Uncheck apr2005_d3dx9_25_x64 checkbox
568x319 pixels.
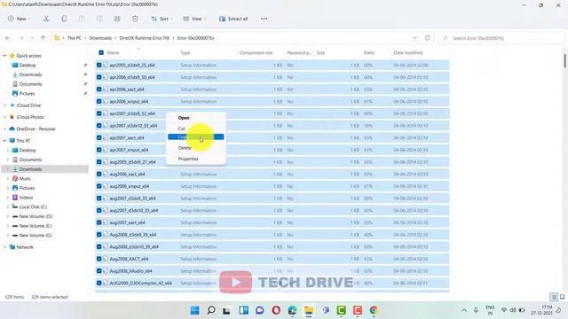(99, 65)
